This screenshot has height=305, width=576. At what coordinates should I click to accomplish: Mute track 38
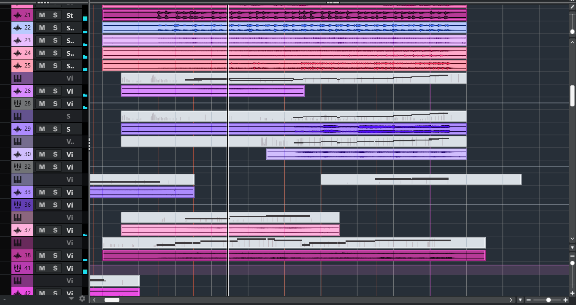point(42,256)
